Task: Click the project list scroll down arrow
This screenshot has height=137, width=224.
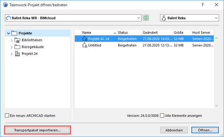Action: [216, 106]
